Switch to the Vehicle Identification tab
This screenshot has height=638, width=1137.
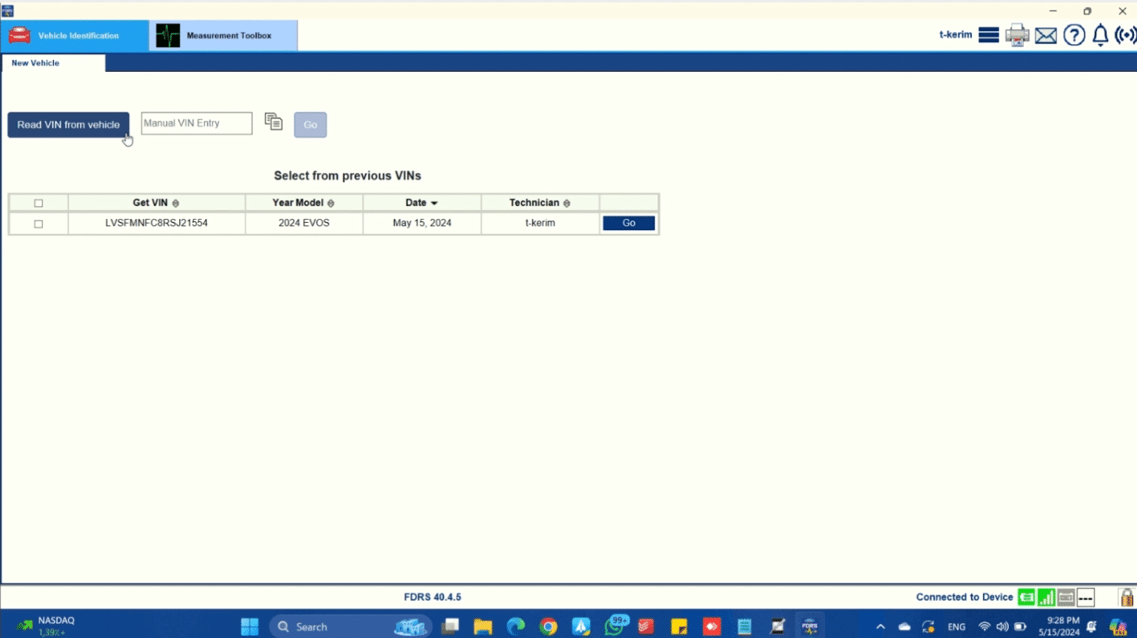tap(75, 36)
